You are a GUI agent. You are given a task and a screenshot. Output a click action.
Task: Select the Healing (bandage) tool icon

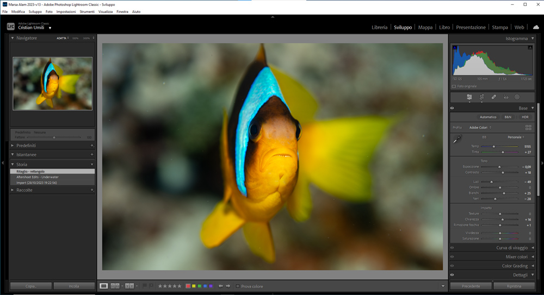pyautogui.click(x=493, y=97)
